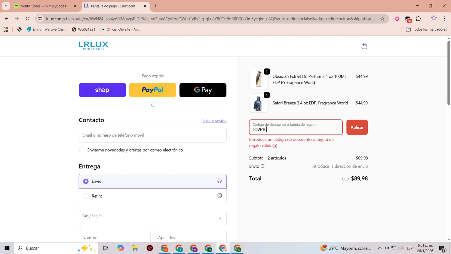
Task: Open the Chrome extensions puzzle icon
Action: 418,19
